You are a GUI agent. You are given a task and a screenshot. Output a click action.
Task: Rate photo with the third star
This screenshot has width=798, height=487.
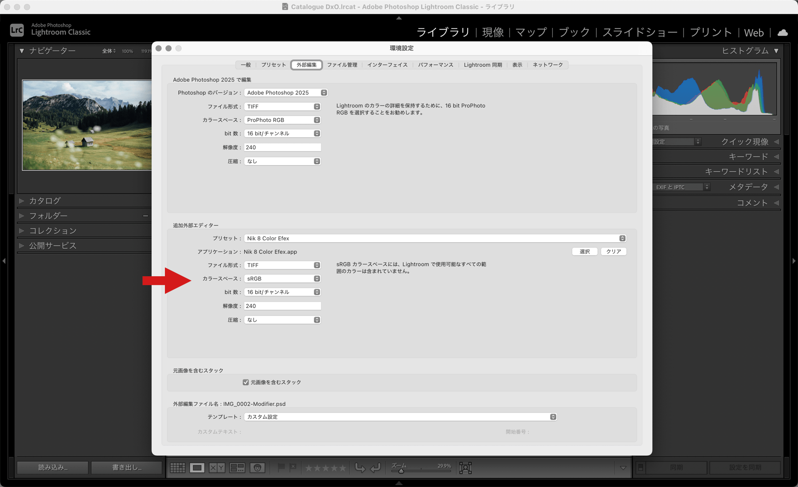[x=326, y=468]
